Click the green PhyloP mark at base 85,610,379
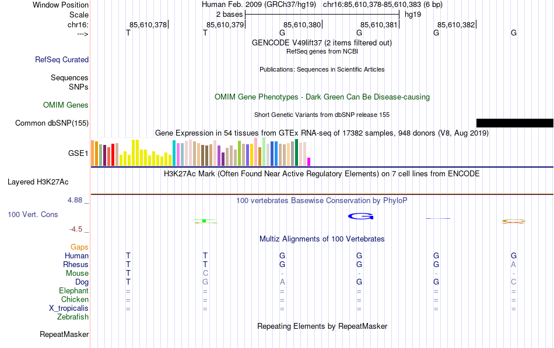Screen dimensions: 554x348 204,221
